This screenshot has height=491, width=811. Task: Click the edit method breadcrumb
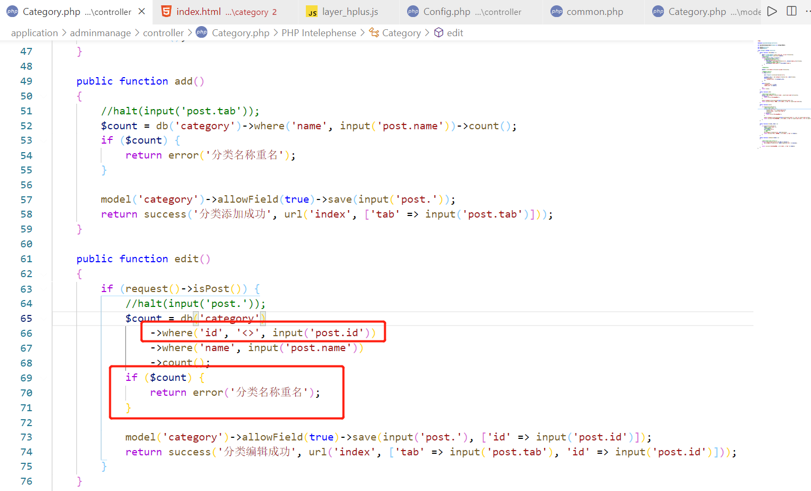point(455,33)
